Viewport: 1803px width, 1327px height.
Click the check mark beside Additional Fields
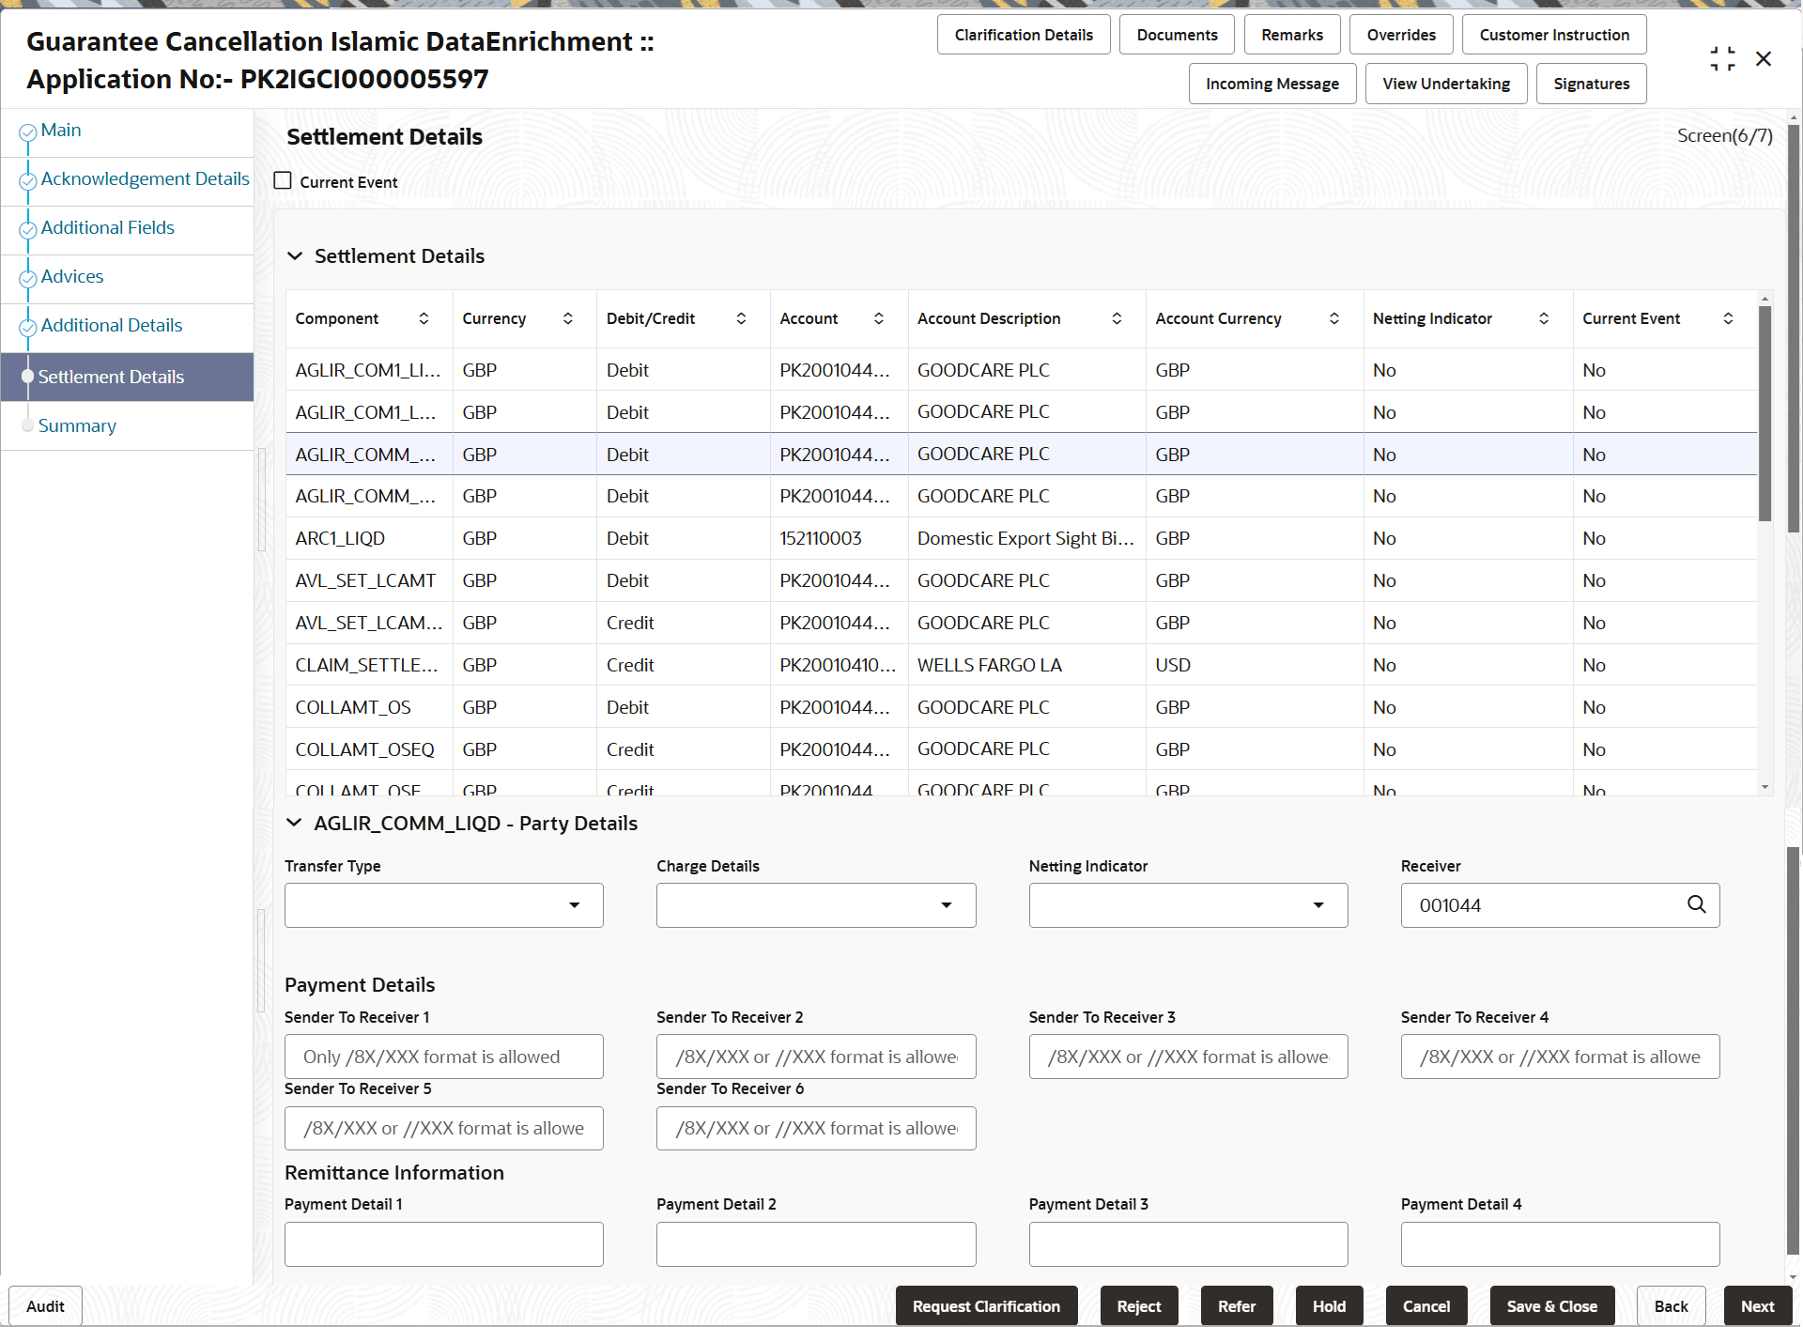[27, 230]
